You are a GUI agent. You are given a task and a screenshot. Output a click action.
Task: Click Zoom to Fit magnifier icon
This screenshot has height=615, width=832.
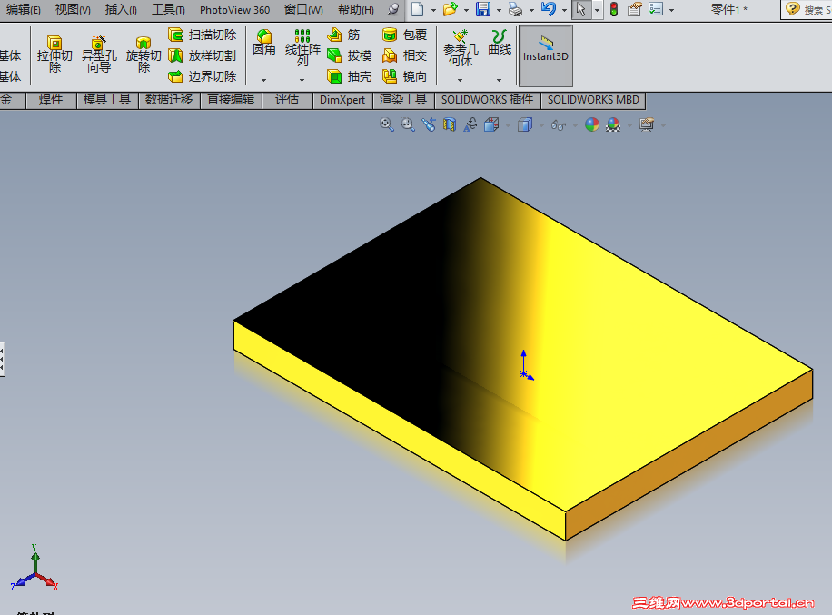[x=387, y=124]
